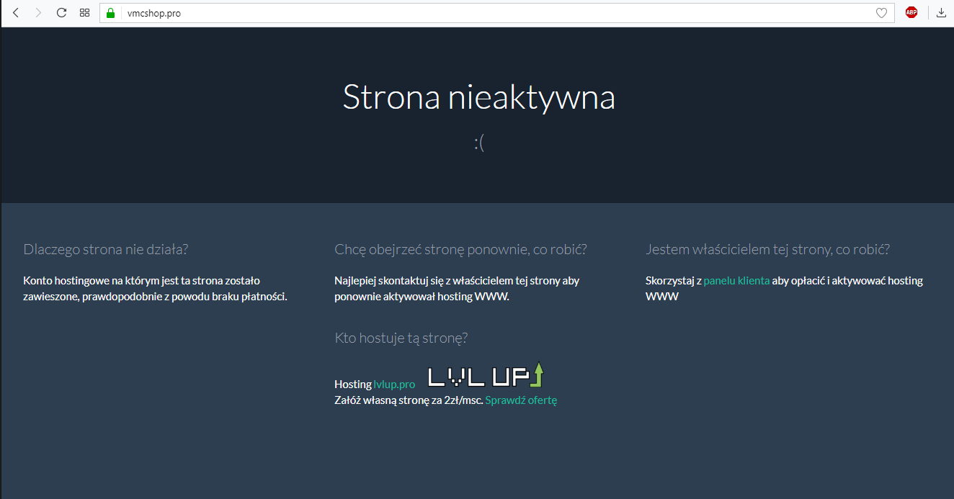View site security via green padlock

(110, 13)
